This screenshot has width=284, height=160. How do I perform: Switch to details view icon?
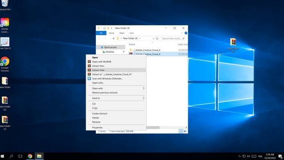[x=181, y=131]
